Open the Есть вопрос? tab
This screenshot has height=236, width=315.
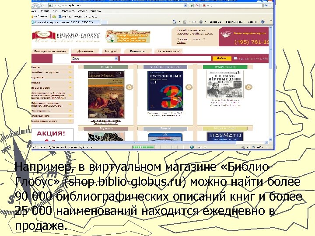click(x=168, y=51)
